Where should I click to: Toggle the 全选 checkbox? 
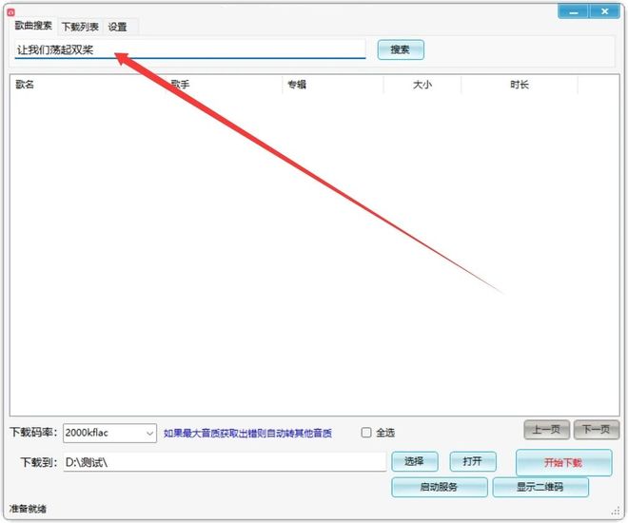[x=366, y=433]
